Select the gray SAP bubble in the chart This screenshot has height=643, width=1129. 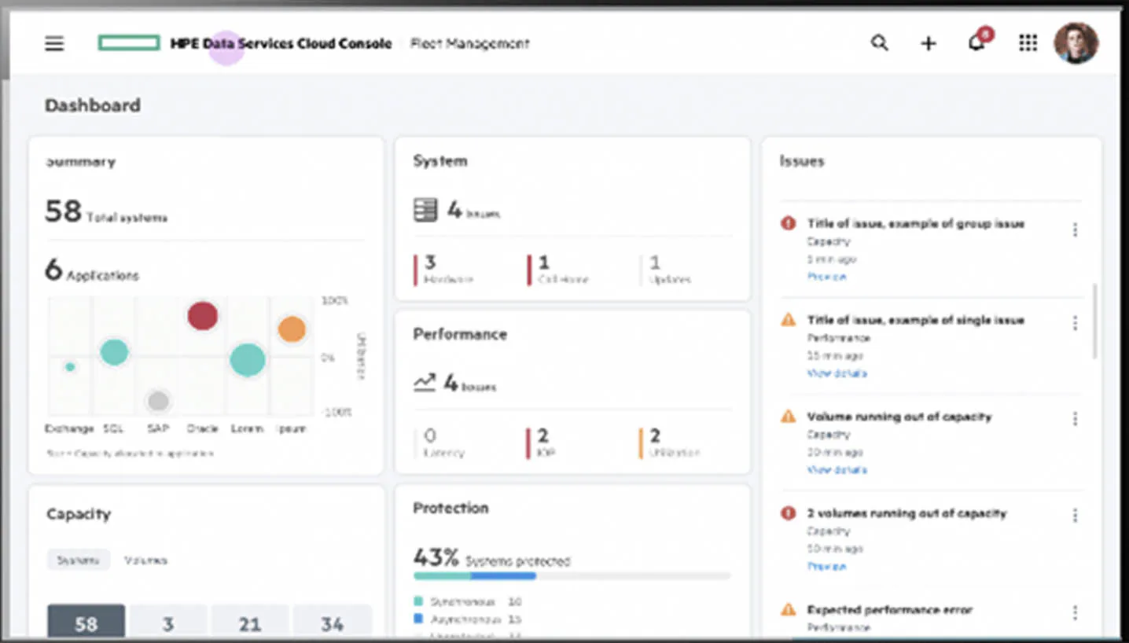tap(159, 401)
